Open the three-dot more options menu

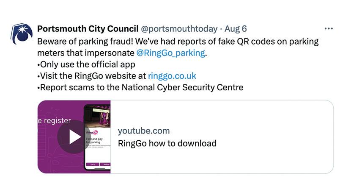(328, 29)
